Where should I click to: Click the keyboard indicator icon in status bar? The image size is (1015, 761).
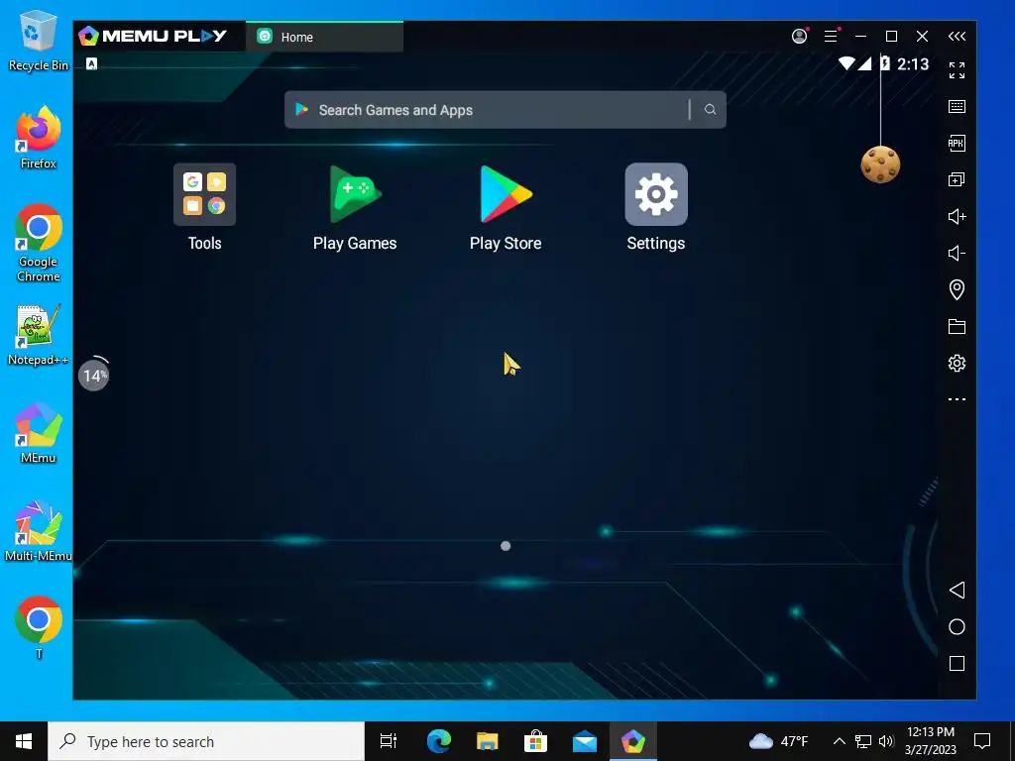click(92, 63)
